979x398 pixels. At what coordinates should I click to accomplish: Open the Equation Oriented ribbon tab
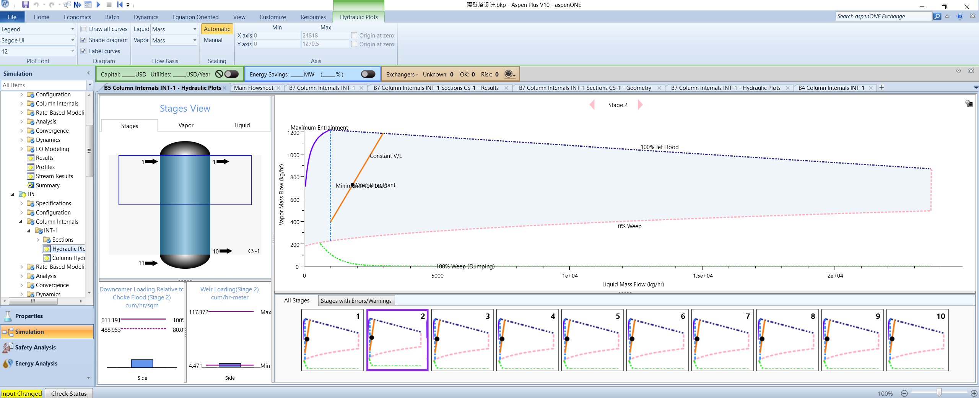tap(195, 17)
